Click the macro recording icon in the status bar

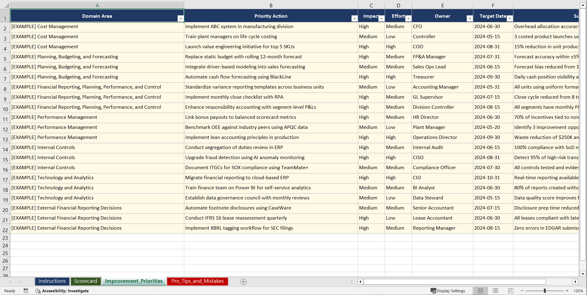tap(26, 291)
